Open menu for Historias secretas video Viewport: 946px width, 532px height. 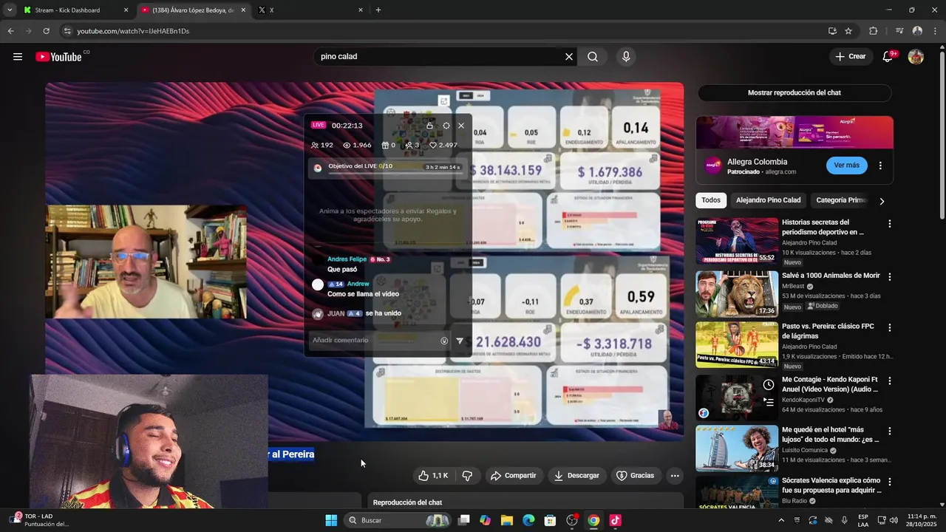pyautogui.click(x=890, y=224)
